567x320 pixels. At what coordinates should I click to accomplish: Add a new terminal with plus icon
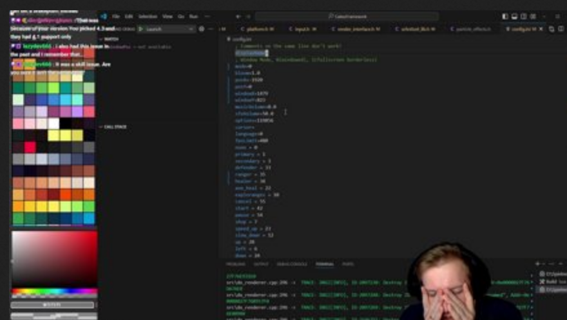coord(537,264)
